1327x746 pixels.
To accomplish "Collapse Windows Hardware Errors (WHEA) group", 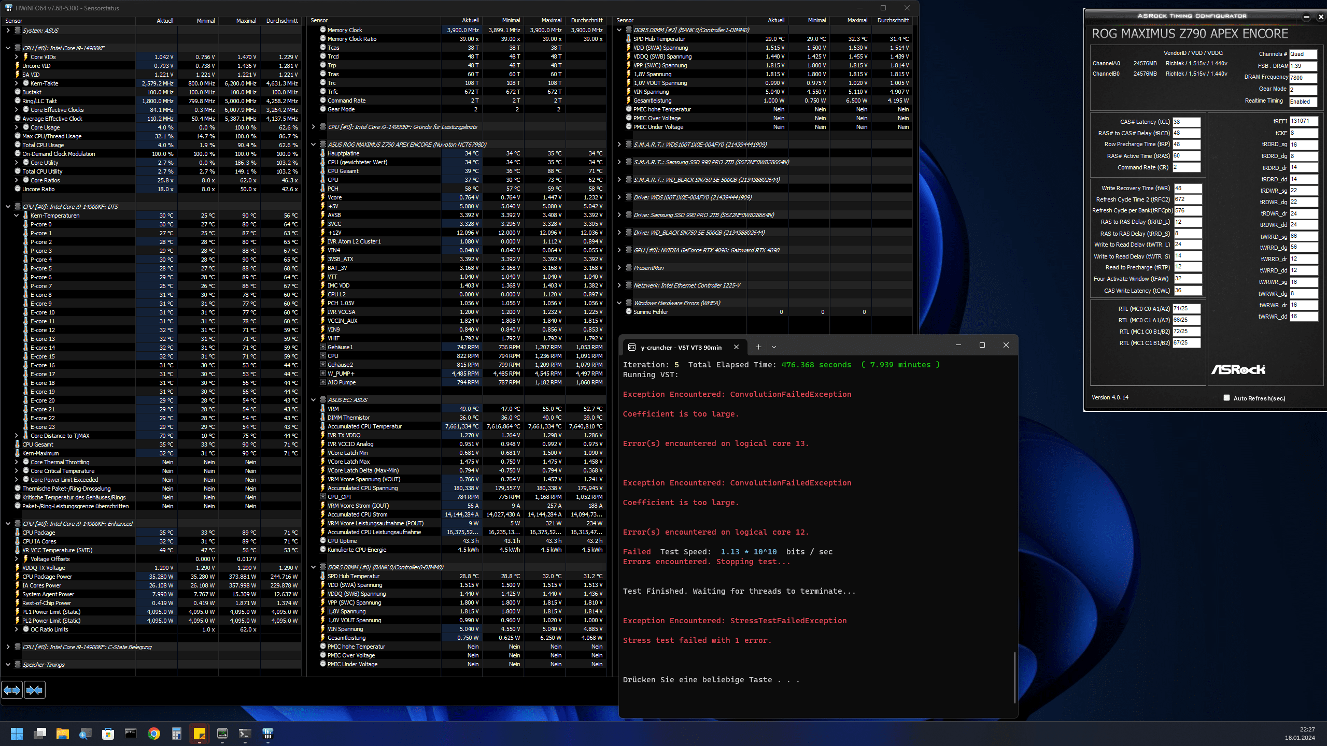I will pos(619,303).
